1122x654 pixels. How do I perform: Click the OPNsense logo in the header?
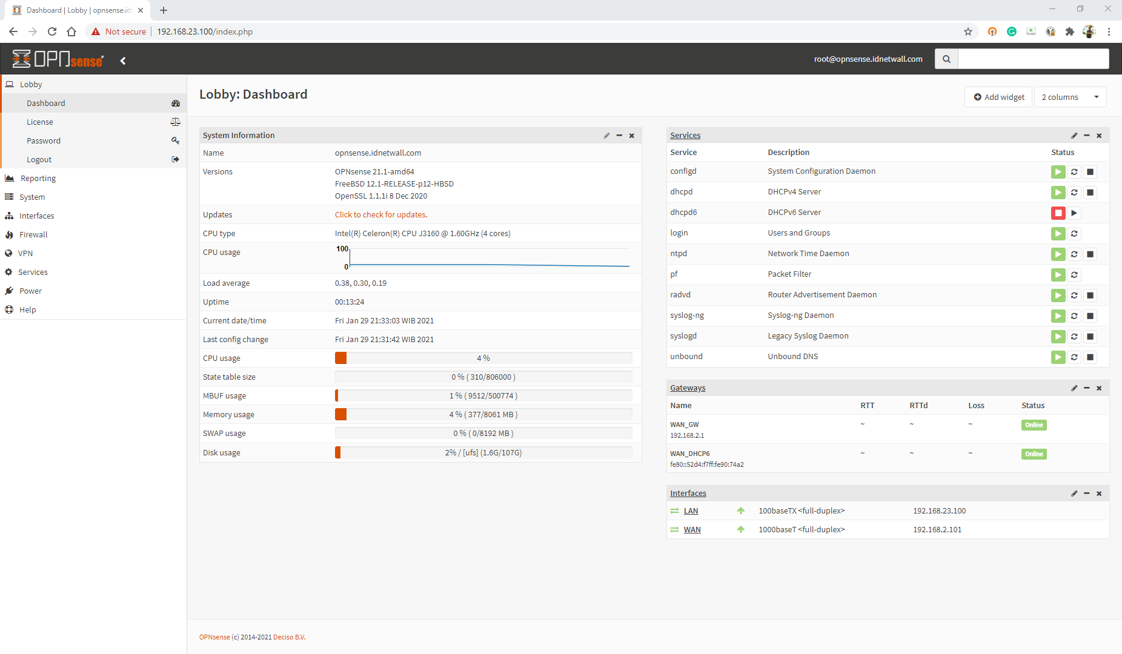point(58,59)
